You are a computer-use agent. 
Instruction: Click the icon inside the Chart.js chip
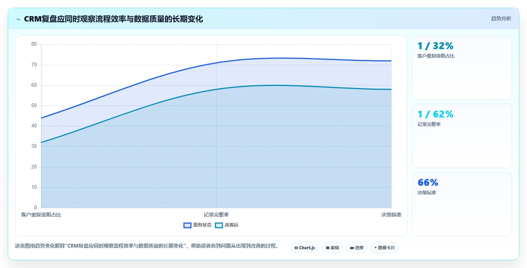(296, 248)
